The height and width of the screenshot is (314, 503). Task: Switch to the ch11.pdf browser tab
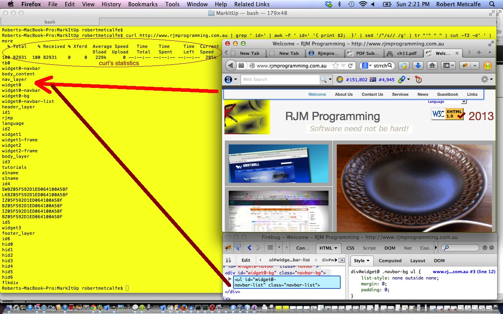404,53
